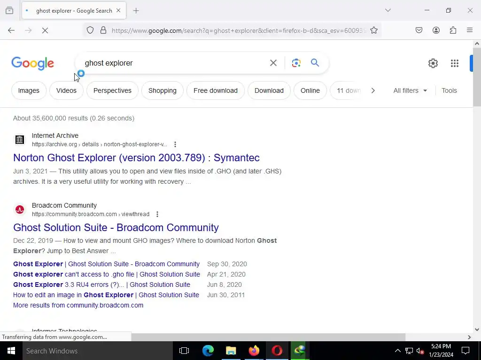Viewport: 481px width, 360px height.
Task: Open muted volume tray icon
Action: coord(420,351)
